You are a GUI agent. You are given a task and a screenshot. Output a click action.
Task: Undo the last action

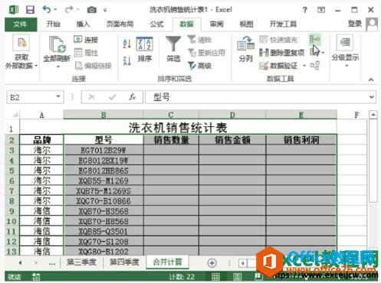point(47,10)
